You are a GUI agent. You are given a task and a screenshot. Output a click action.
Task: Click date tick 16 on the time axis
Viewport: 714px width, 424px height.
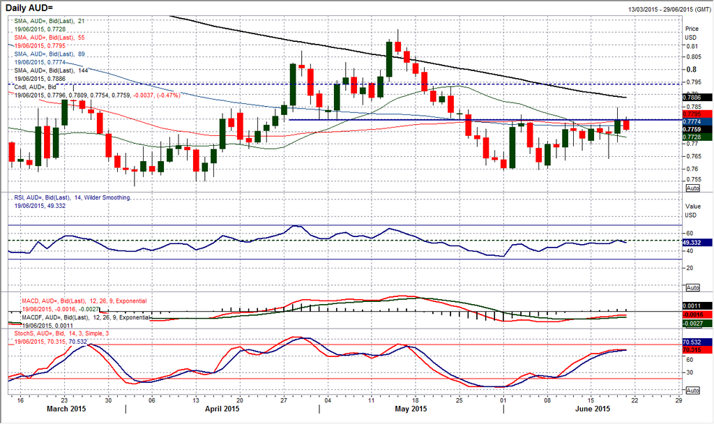click(x=20, y=400)
